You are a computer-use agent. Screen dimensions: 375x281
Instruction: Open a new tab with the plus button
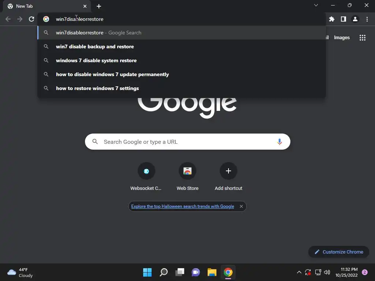[x=99, y=6]
